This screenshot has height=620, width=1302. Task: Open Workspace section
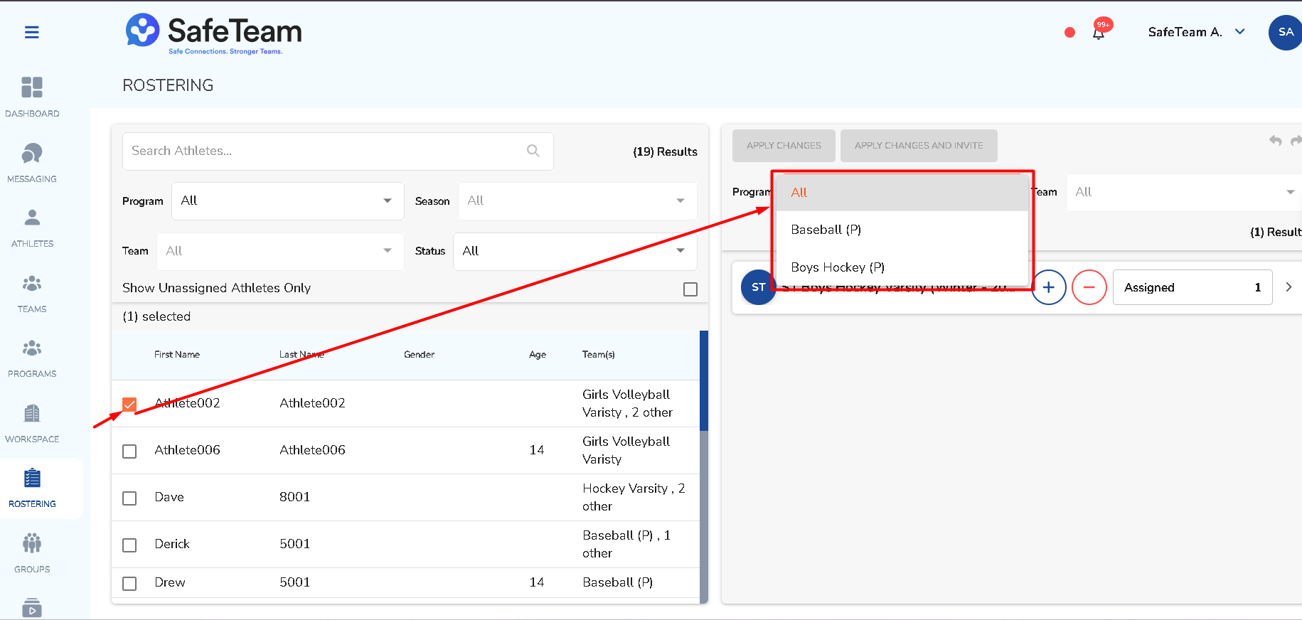point(32,423)
